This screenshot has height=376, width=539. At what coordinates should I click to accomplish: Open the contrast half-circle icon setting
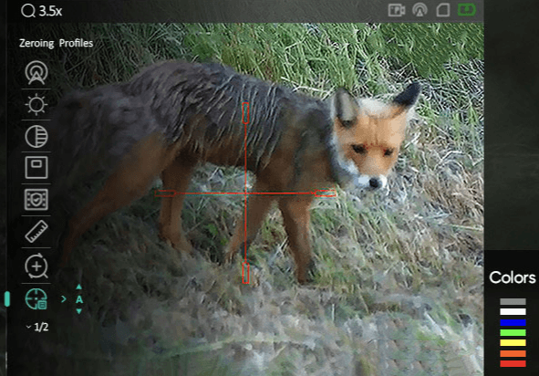point(36,136)
